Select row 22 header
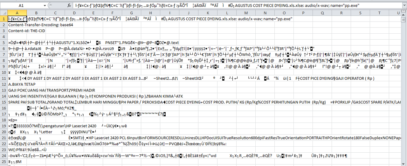 [4, 144]
